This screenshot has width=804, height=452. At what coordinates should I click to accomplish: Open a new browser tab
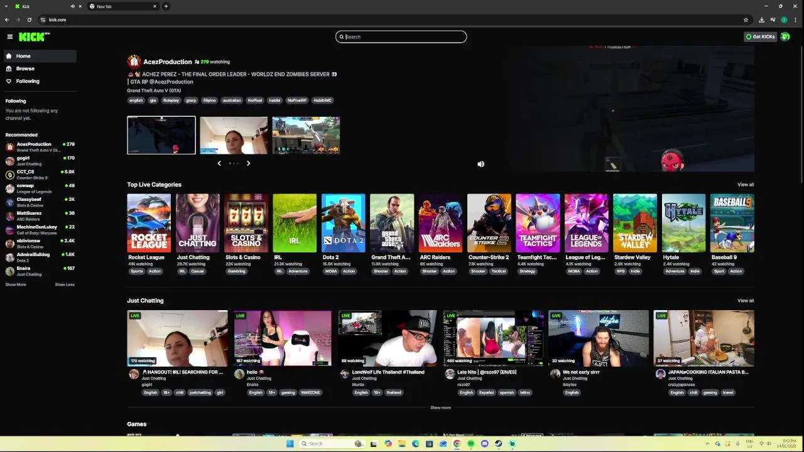point(166,6)
